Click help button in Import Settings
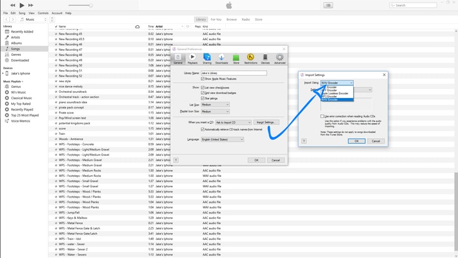458x258 pixels. tap(304, 141)
